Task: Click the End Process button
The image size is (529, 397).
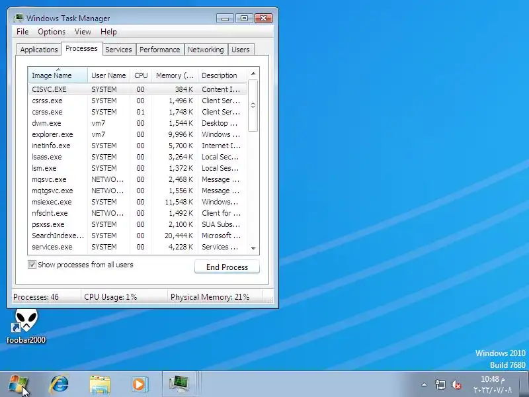Action: [227, 267]
